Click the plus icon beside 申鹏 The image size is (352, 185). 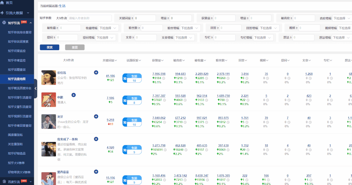point(74,95)
